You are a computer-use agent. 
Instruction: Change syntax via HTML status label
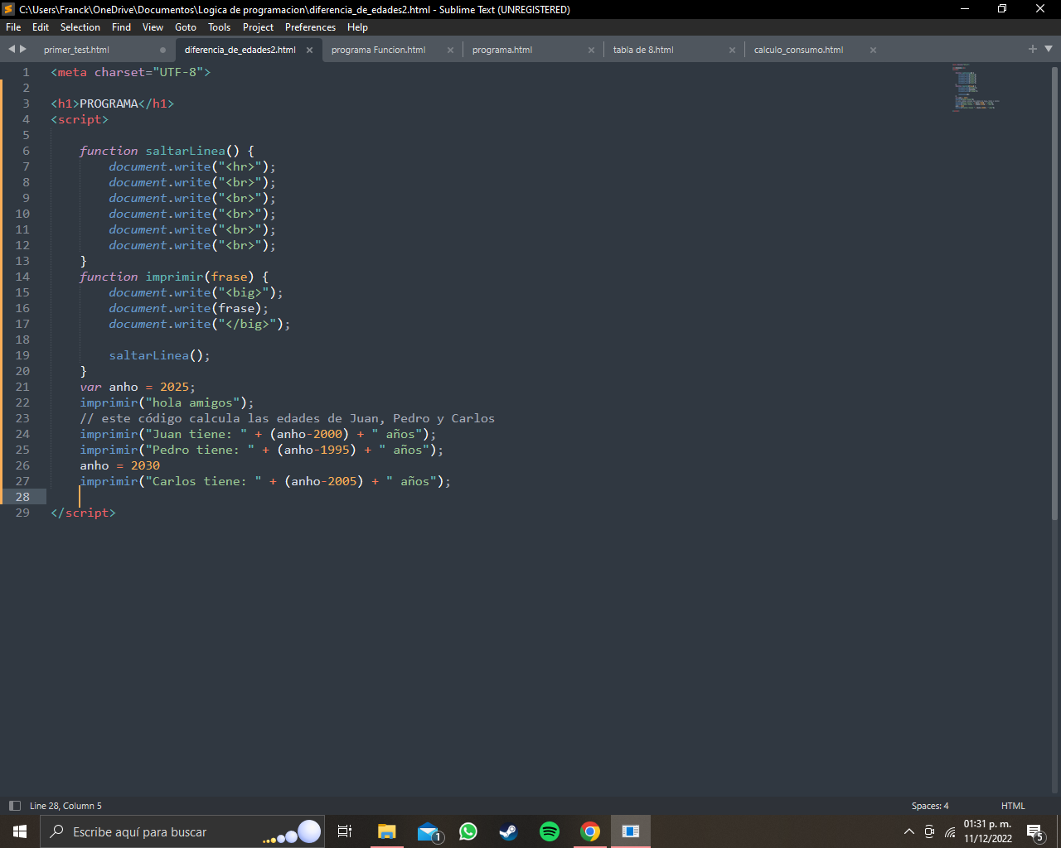(1013, 806)
